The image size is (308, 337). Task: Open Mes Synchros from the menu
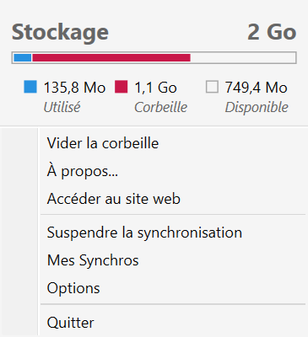173,260
